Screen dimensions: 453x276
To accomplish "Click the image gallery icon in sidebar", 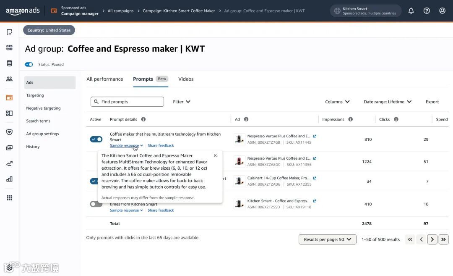I will [9, 147].
